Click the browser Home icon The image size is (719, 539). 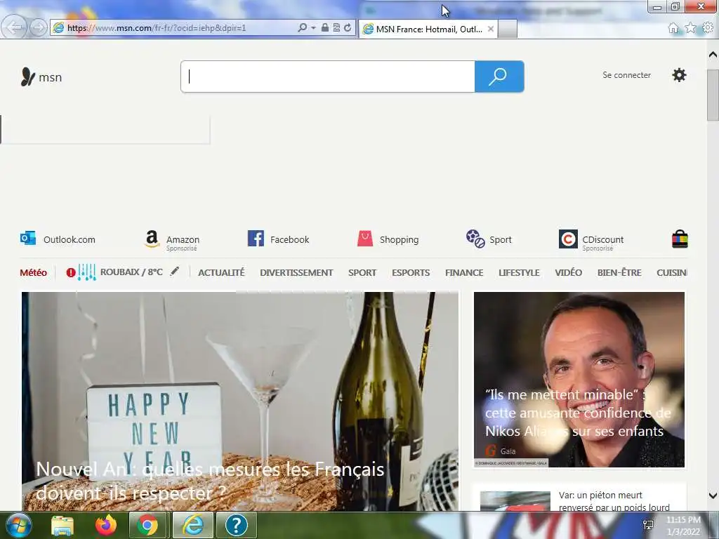point(673,28)
